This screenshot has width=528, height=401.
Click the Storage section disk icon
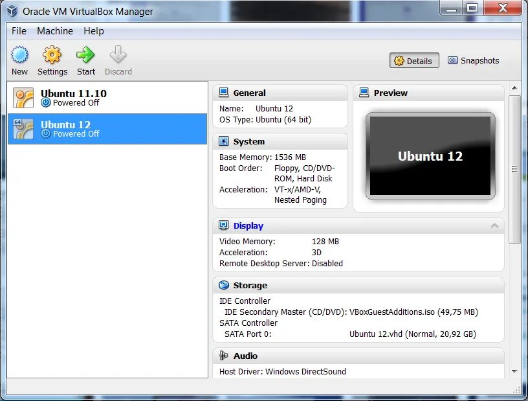tap(224, 285)
